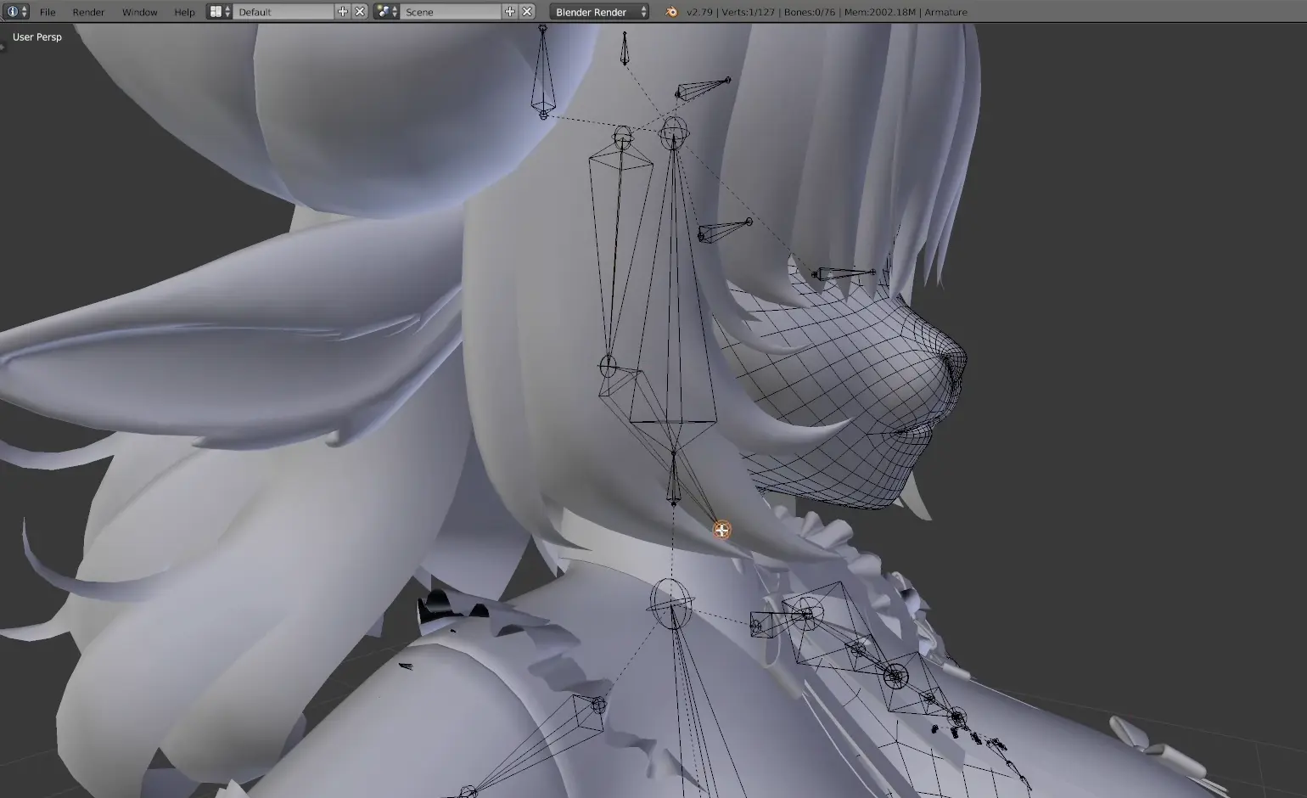Click the Window menu

click(x=139, y=12)
